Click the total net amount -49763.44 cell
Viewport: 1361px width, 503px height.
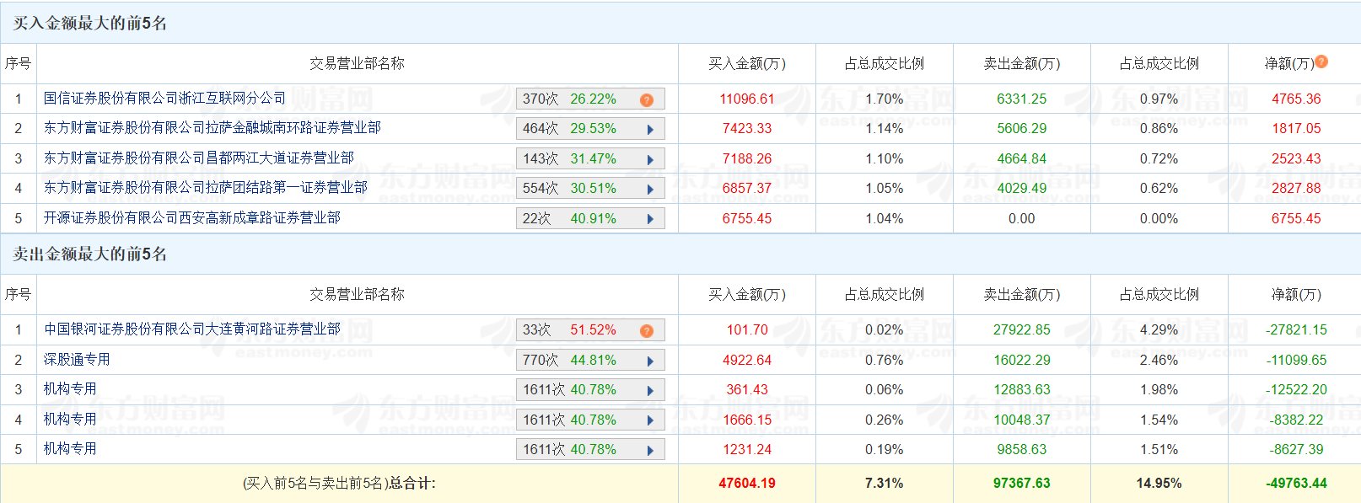tap(1296, 484)
